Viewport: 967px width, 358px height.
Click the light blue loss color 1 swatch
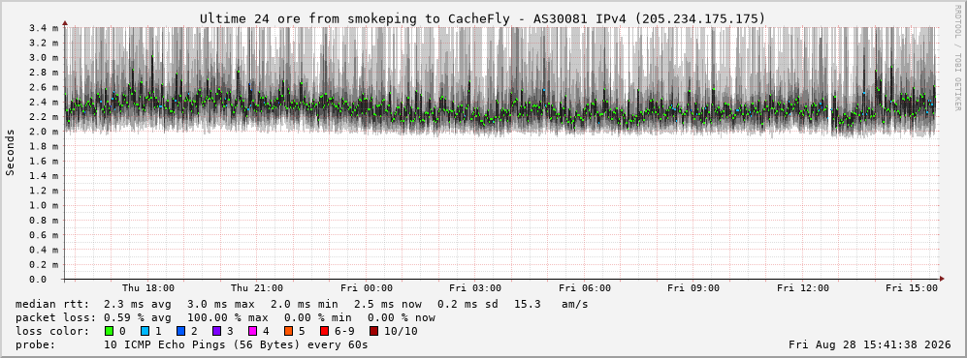[145, 332]
